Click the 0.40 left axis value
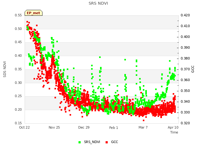The image size is (197, 148). (x=18, y=55)
